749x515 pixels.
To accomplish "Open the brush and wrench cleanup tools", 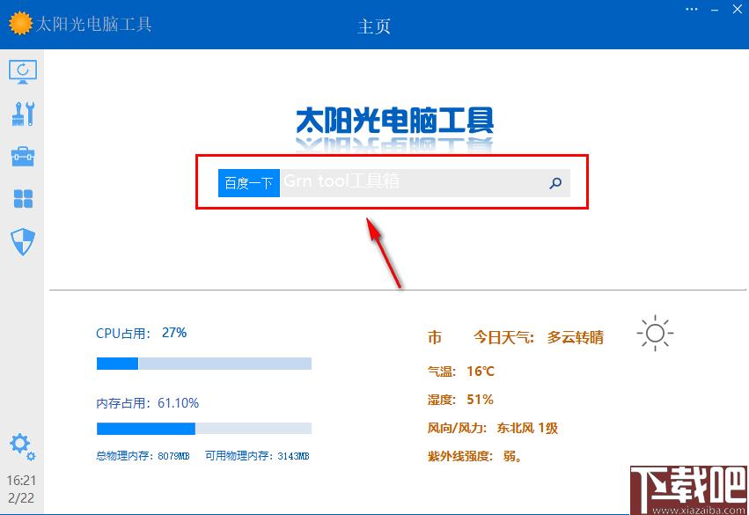I will (x=23, y=114).
